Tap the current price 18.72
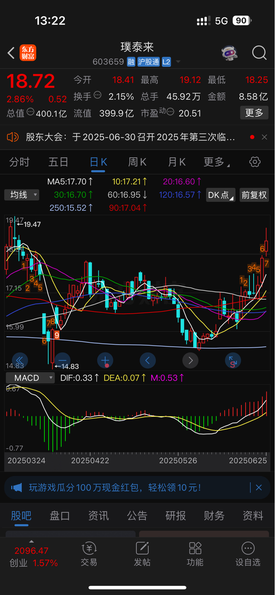The width and height of the screenshot is (275, 595). pos(31,81)
